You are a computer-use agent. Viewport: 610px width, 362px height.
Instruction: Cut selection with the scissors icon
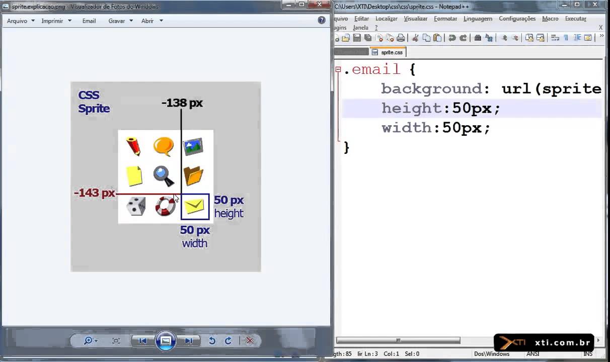click(x=415, y=38)
